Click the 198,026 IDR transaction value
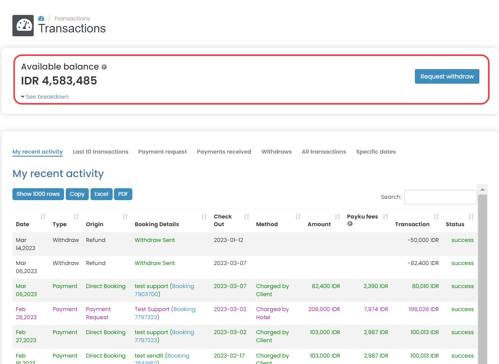This screenshot has height=364, width=499. point(423,309)
